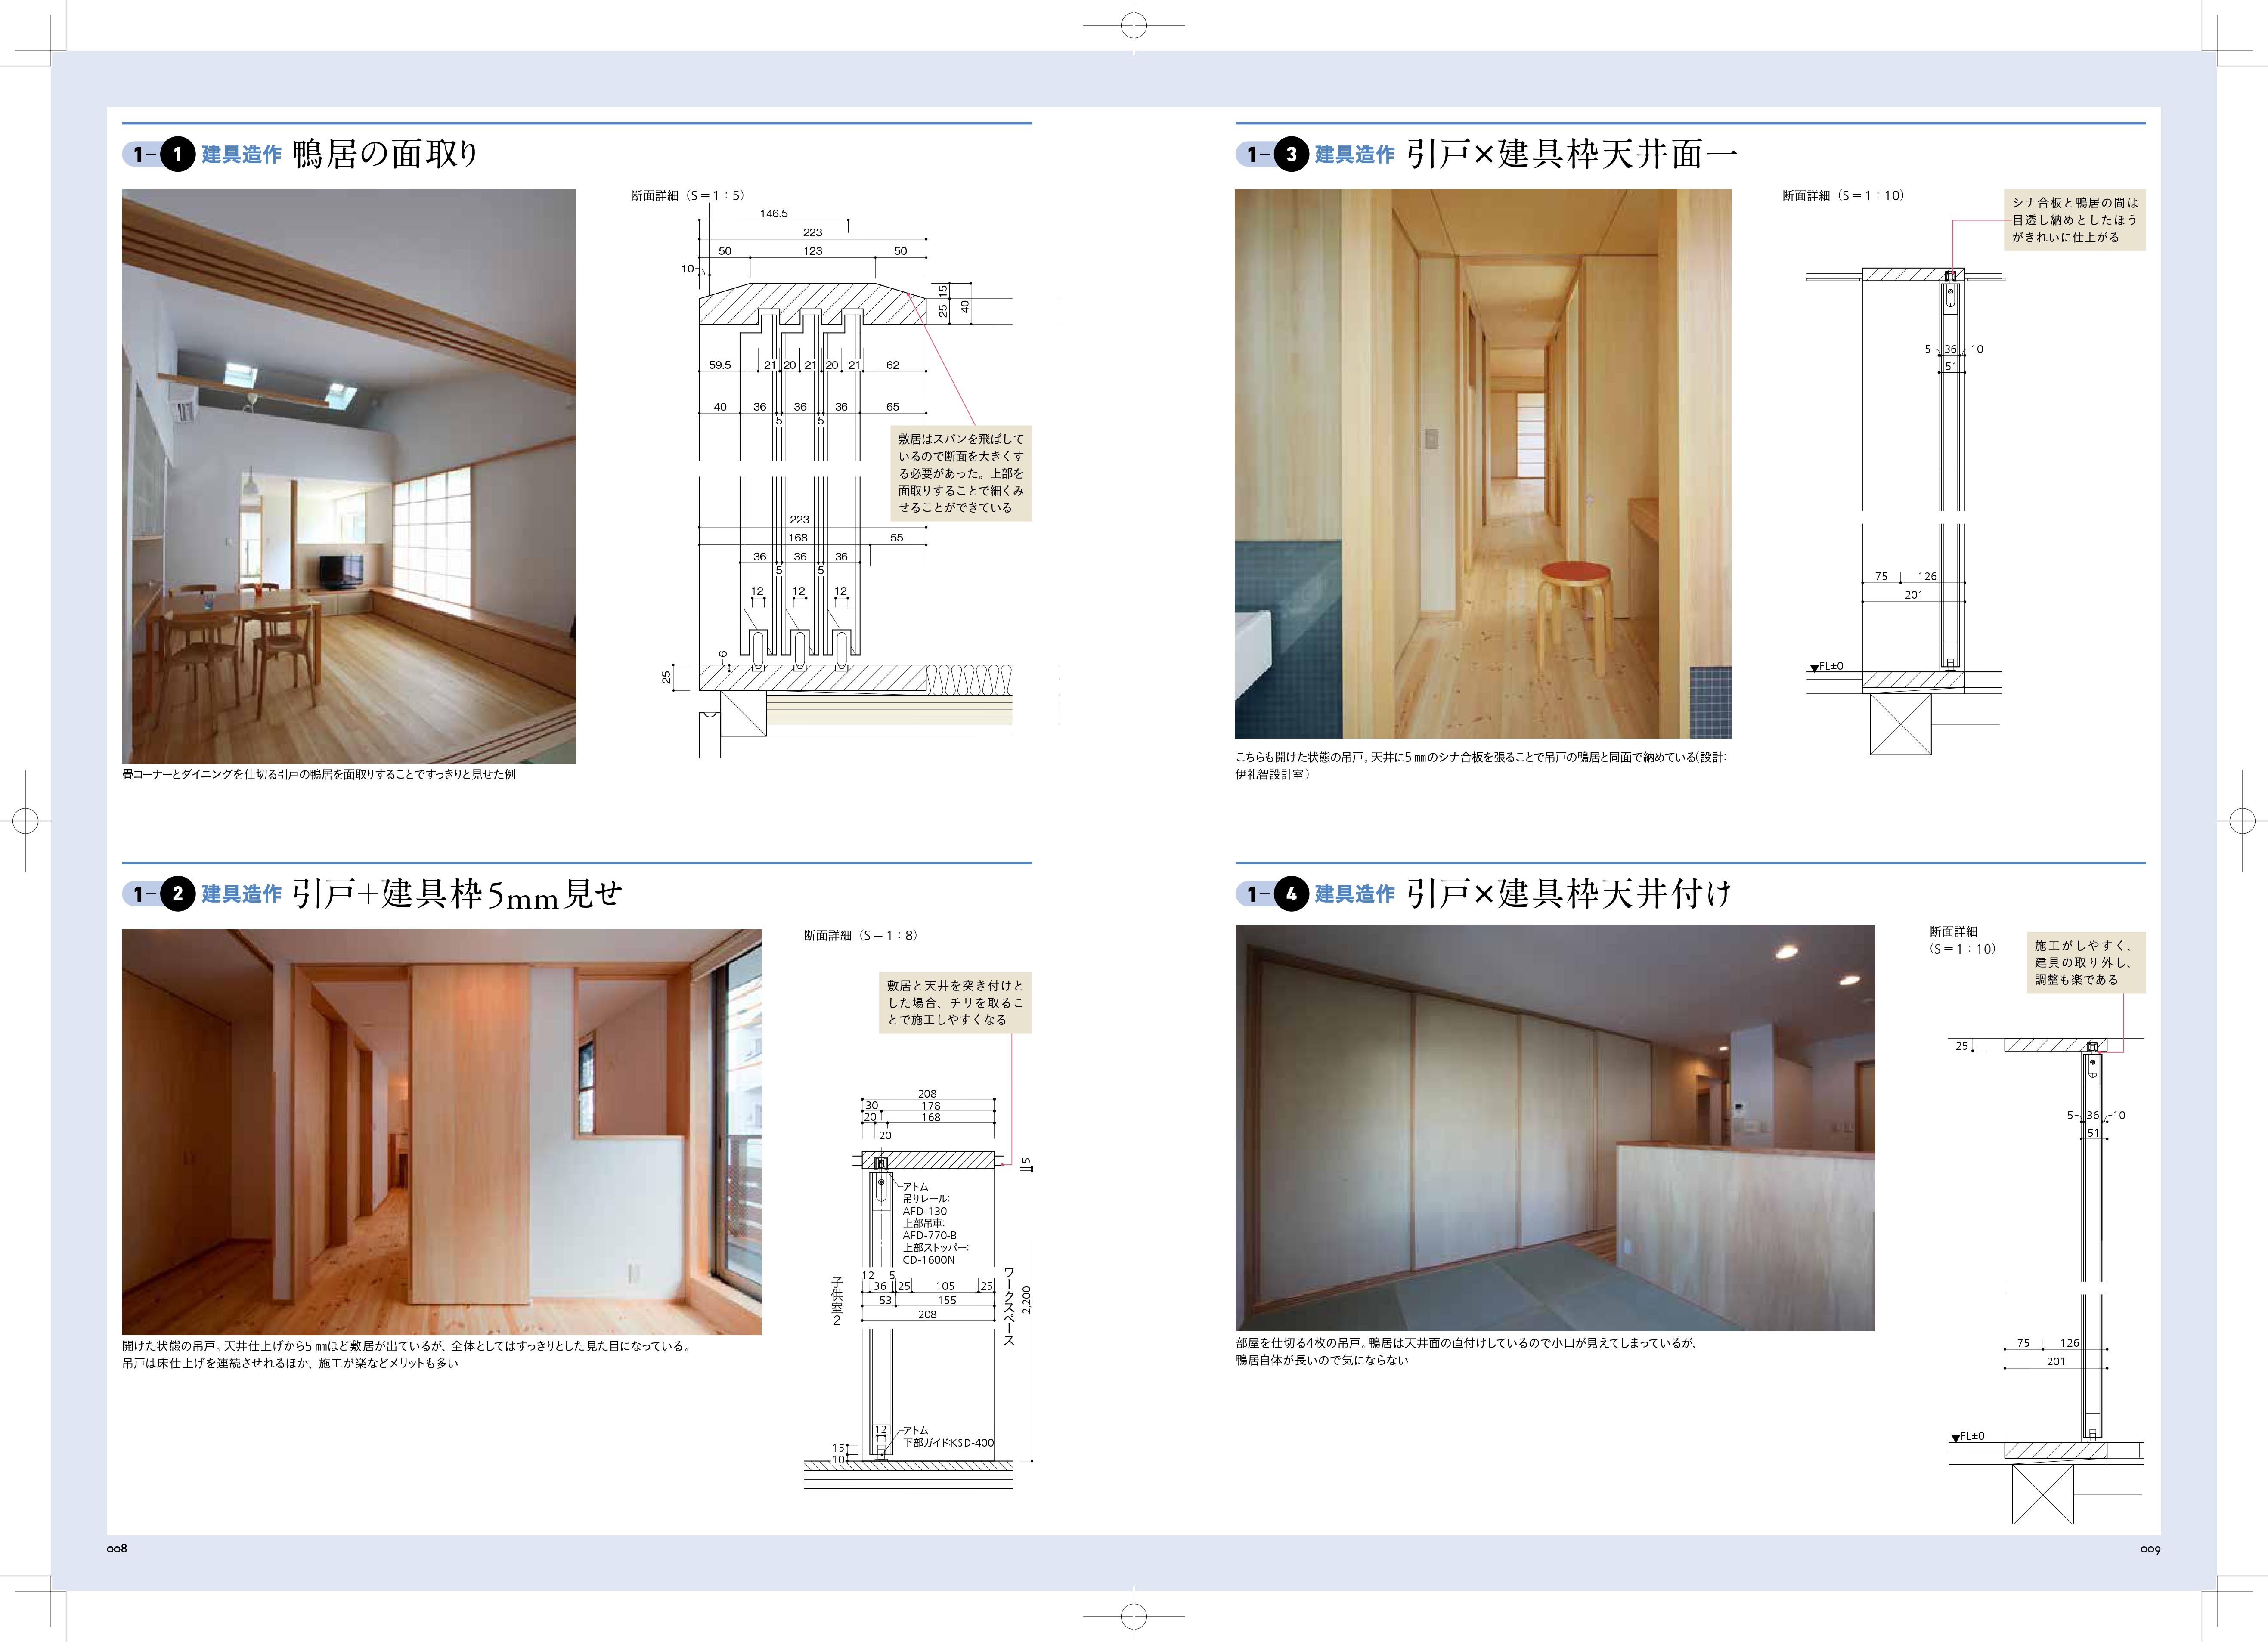The height and width of the screenshot is (1642, 2268).
Task: Click the heading 引戸×建具枠天井面一
Action: pyautogui.click(x=1572, y=154)
